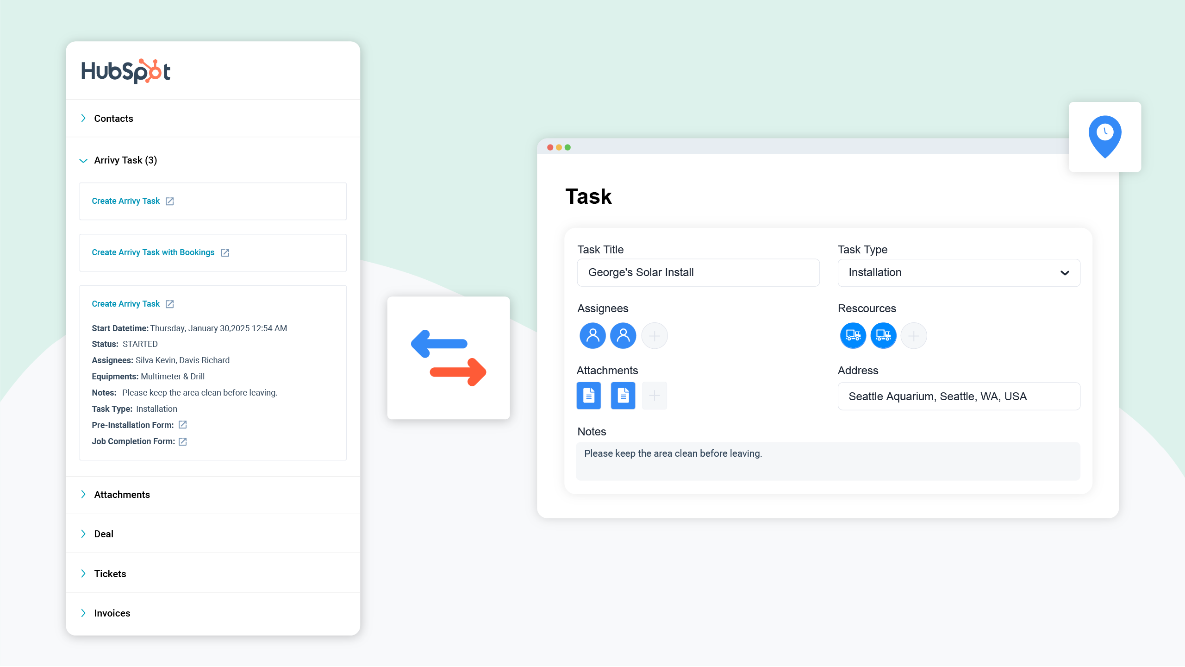Add a resource with the plus icon
The image size is (1185, 667).
[x=914, y=335]
